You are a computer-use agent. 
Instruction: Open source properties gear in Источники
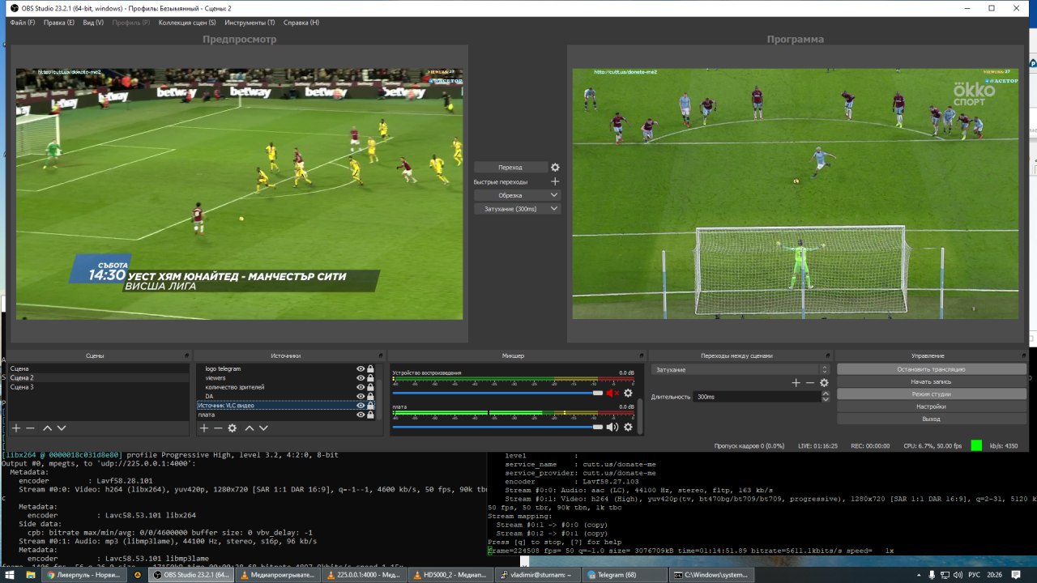[233, 428]
